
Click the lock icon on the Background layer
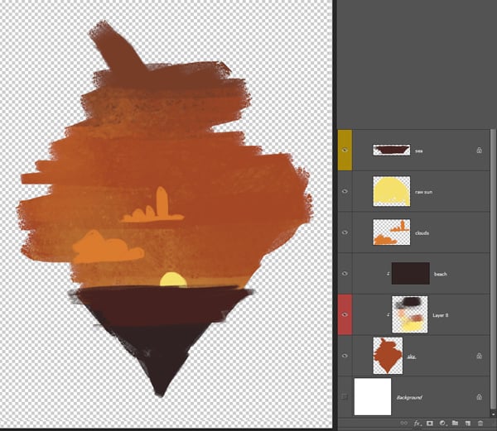[480, 397]
